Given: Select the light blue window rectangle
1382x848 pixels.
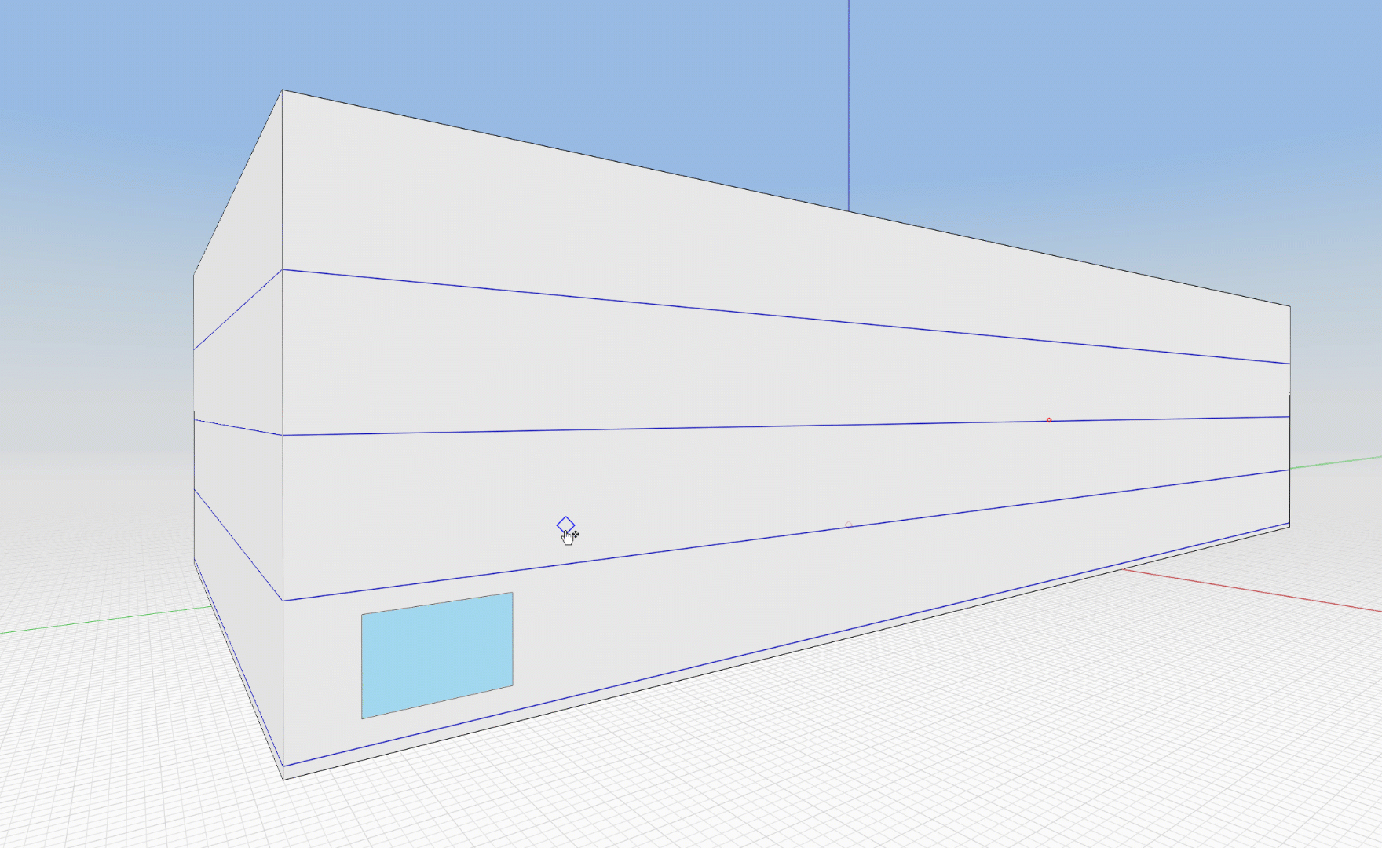Looking at the screenshot, I should point(437,655).
